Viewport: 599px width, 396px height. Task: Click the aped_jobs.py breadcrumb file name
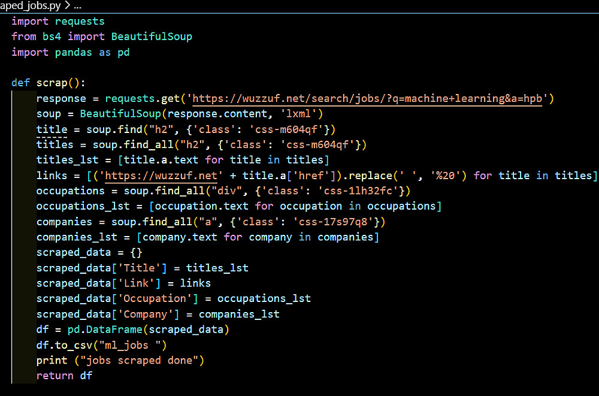tap(28, 5)
